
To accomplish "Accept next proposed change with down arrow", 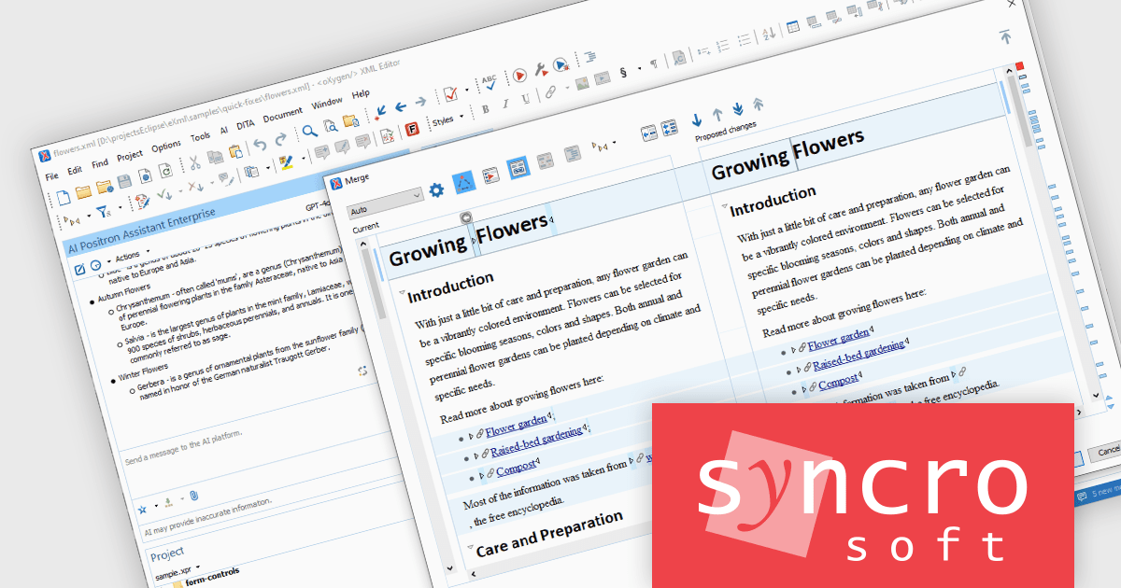I will coord(698,119).
